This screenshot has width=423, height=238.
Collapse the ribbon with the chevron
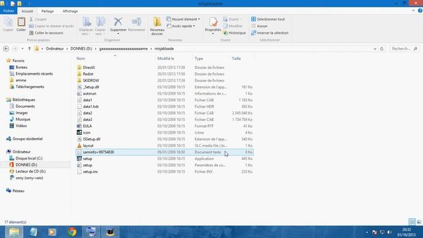coord(413,11)
